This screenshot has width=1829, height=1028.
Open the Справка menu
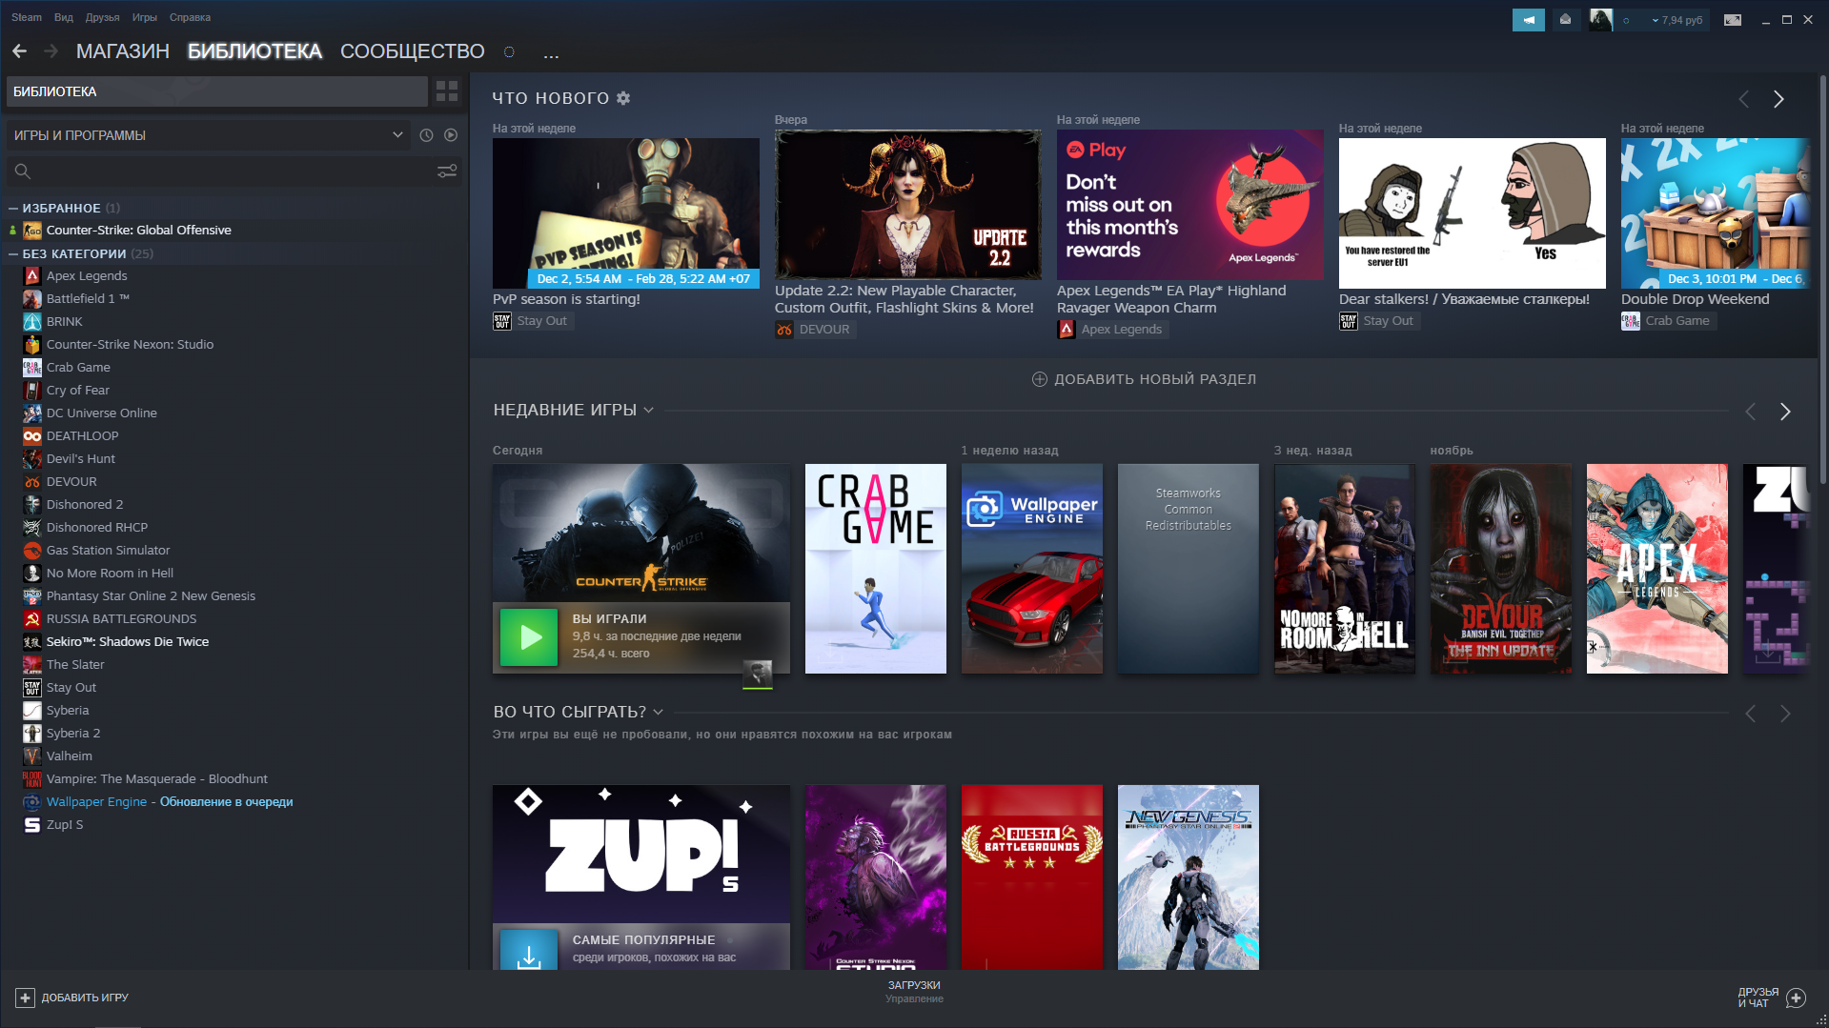tap(190, 17)
